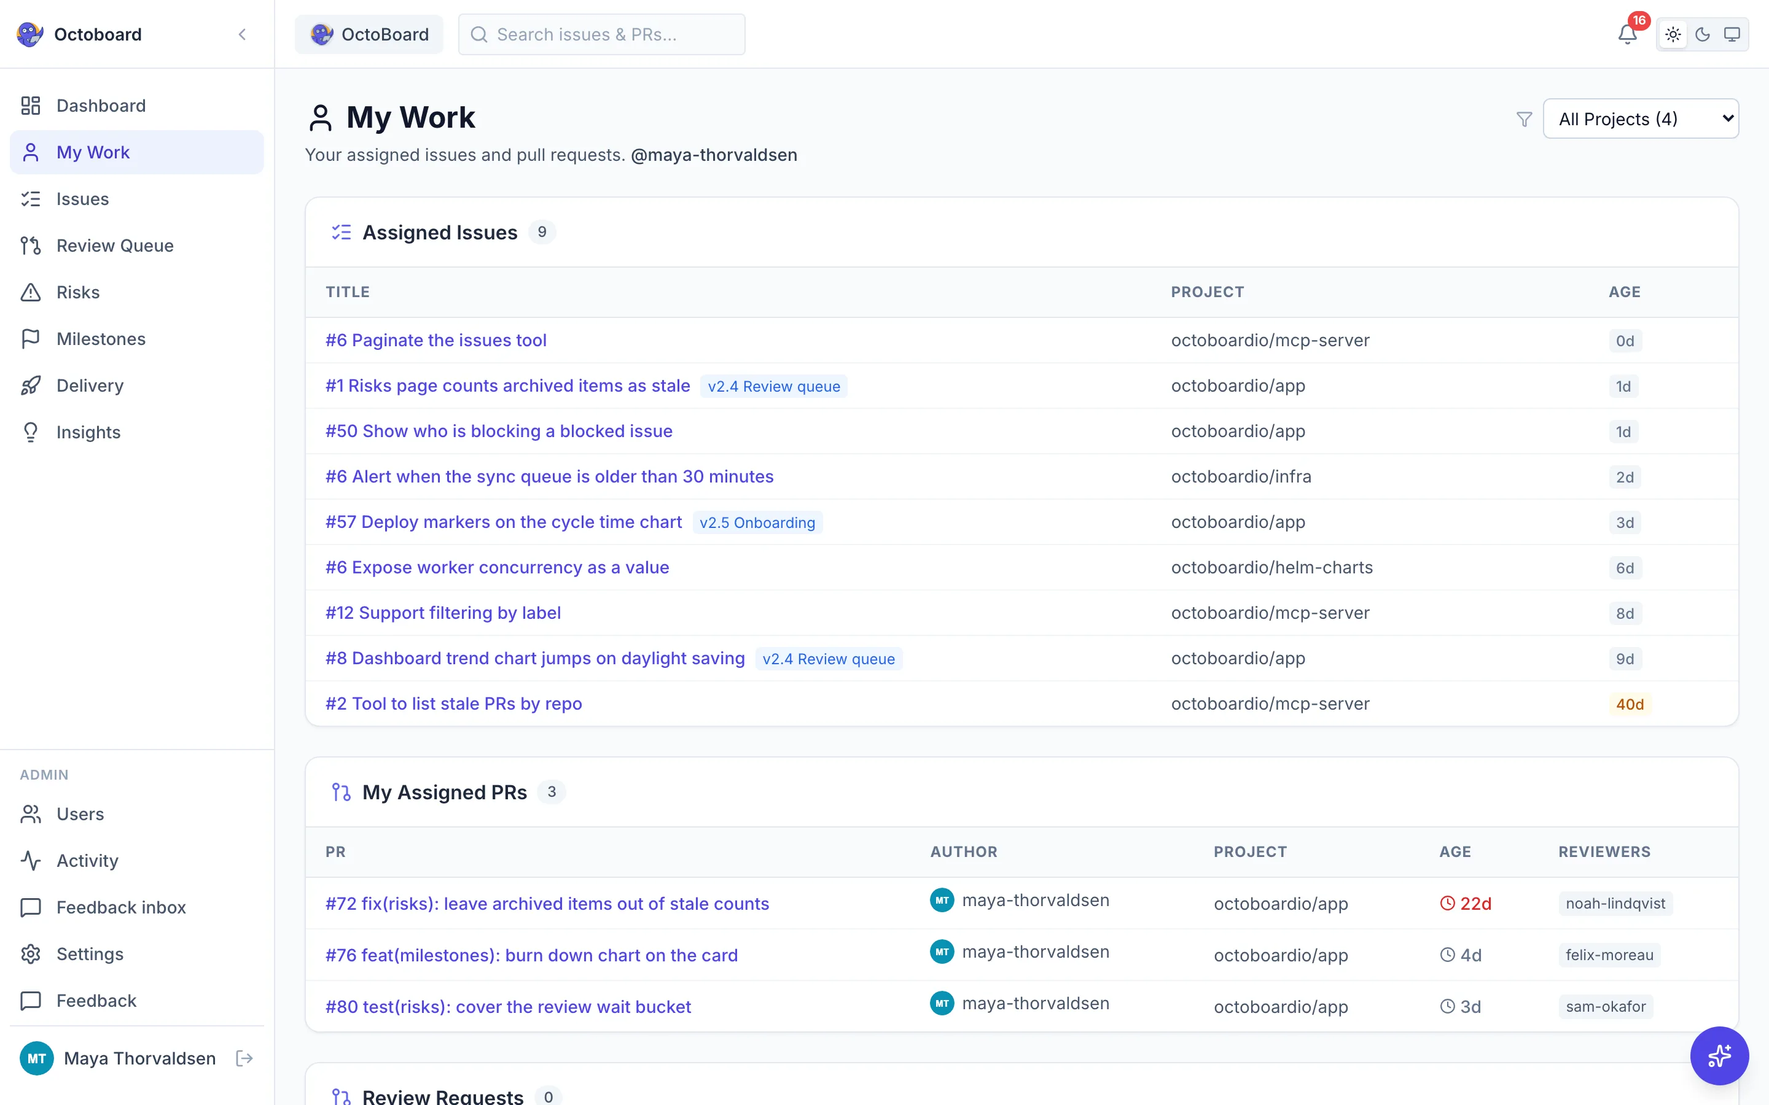This screenshot has height=1105, width=1769.
Task: Click the Settings gear icon
Action: (31, 954)
